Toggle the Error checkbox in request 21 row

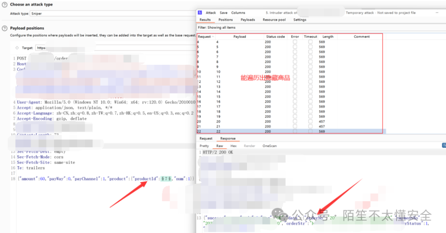tap(295, 127)
